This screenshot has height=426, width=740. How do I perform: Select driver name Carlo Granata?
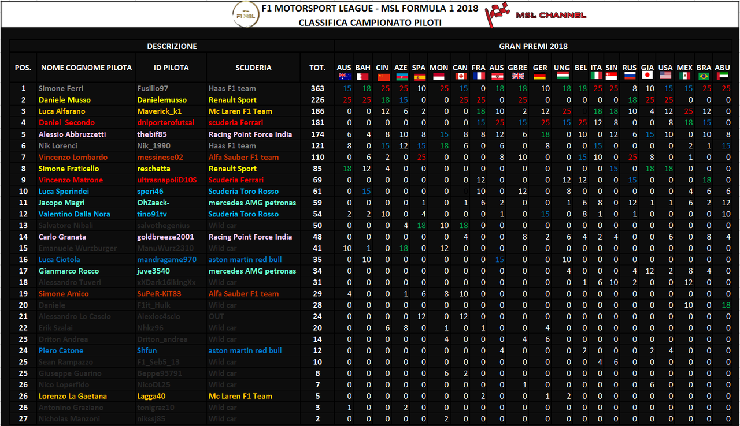point(62,237)
